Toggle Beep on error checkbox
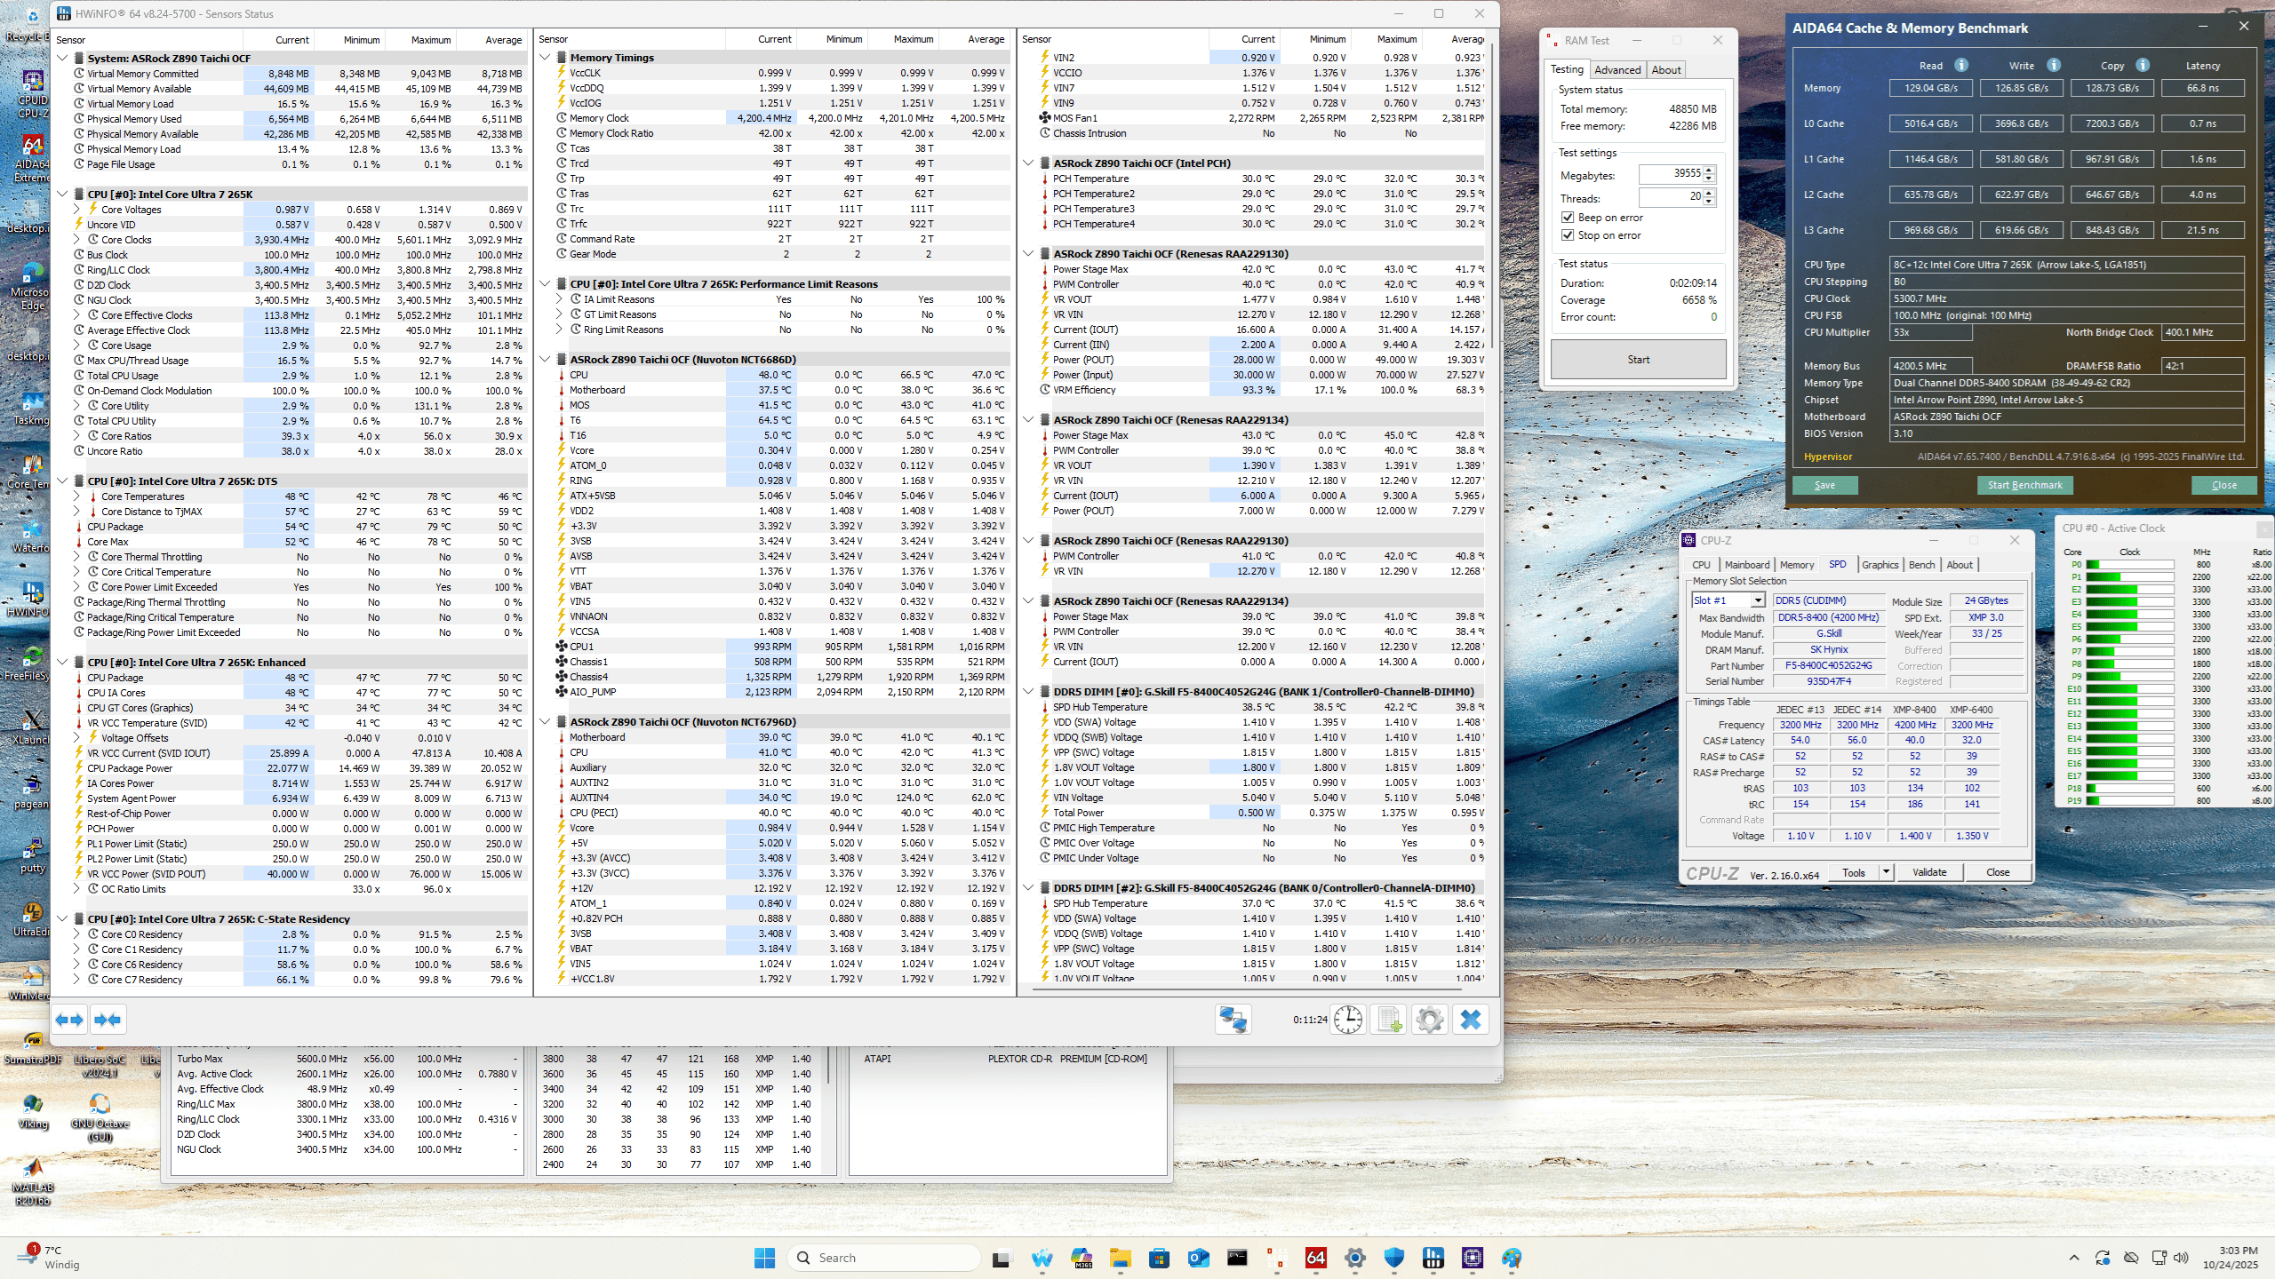The width and height of the screenshot is (2275, 1279). (x=1568, y=218)
